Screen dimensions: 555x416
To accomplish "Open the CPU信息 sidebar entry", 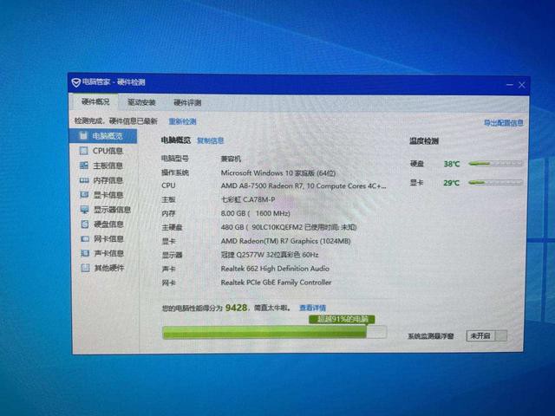I will point(108,151).
